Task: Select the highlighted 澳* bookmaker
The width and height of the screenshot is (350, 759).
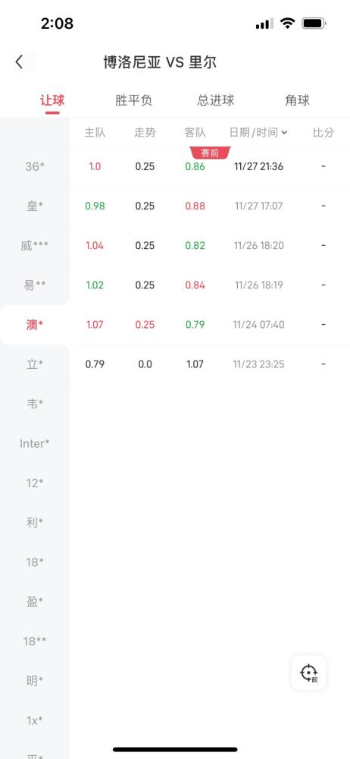Action: pos(35,325)
